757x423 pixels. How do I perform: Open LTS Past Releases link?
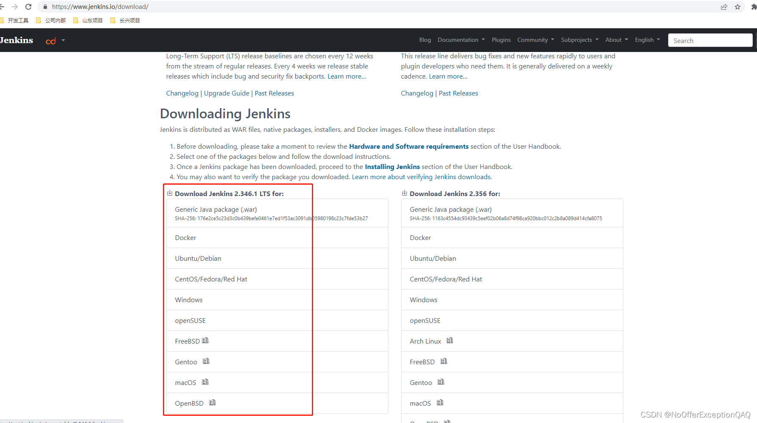(274, 93)
